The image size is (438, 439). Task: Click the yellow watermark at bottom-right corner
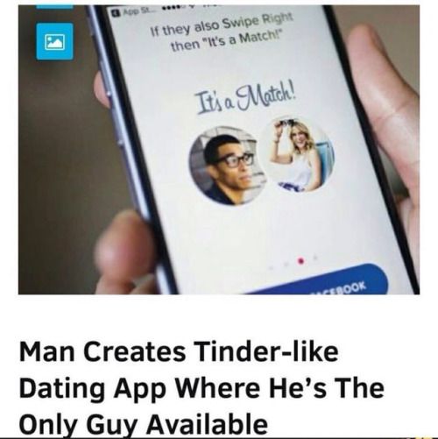[x=423, y=437]
